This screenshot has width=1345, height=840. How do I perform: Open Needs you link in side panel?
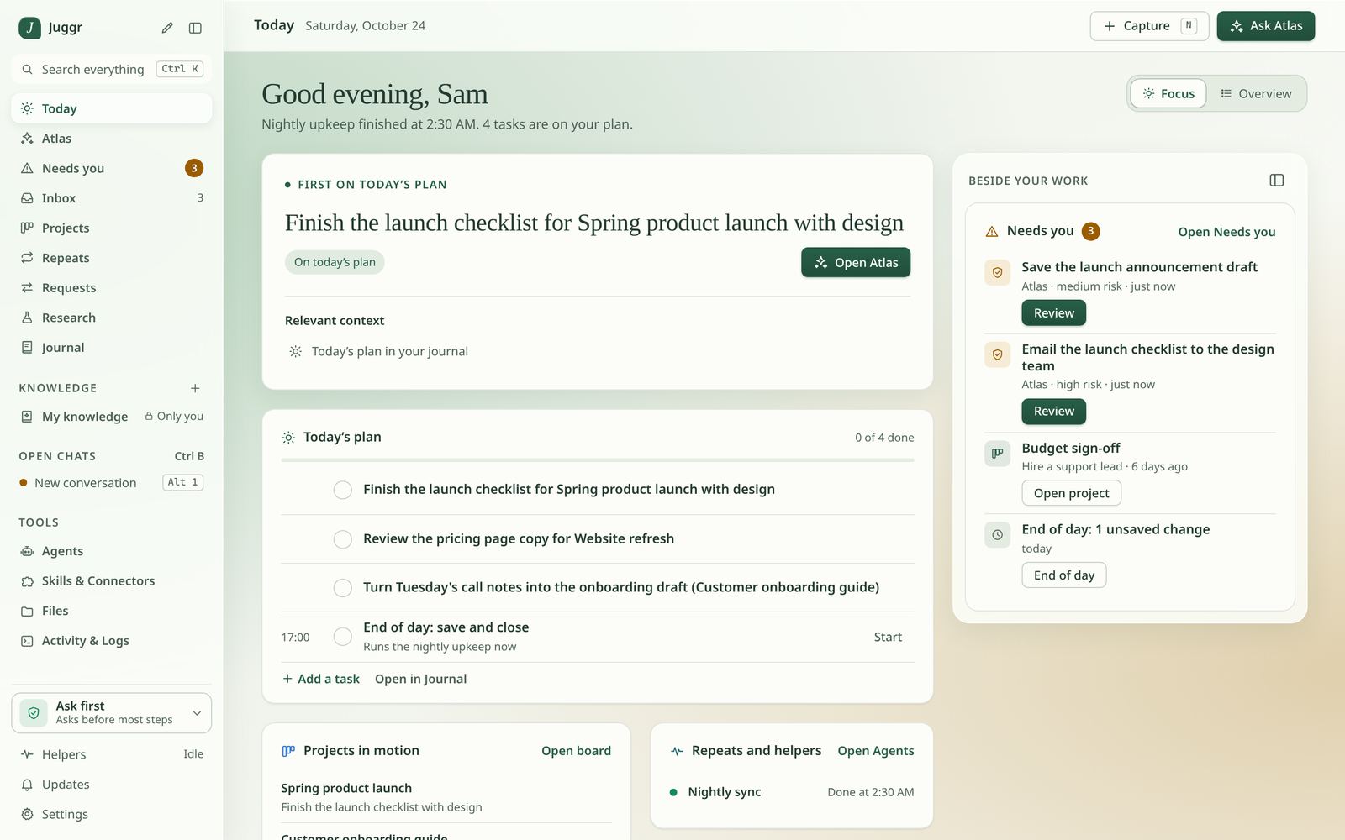[x=1226, y=232]
